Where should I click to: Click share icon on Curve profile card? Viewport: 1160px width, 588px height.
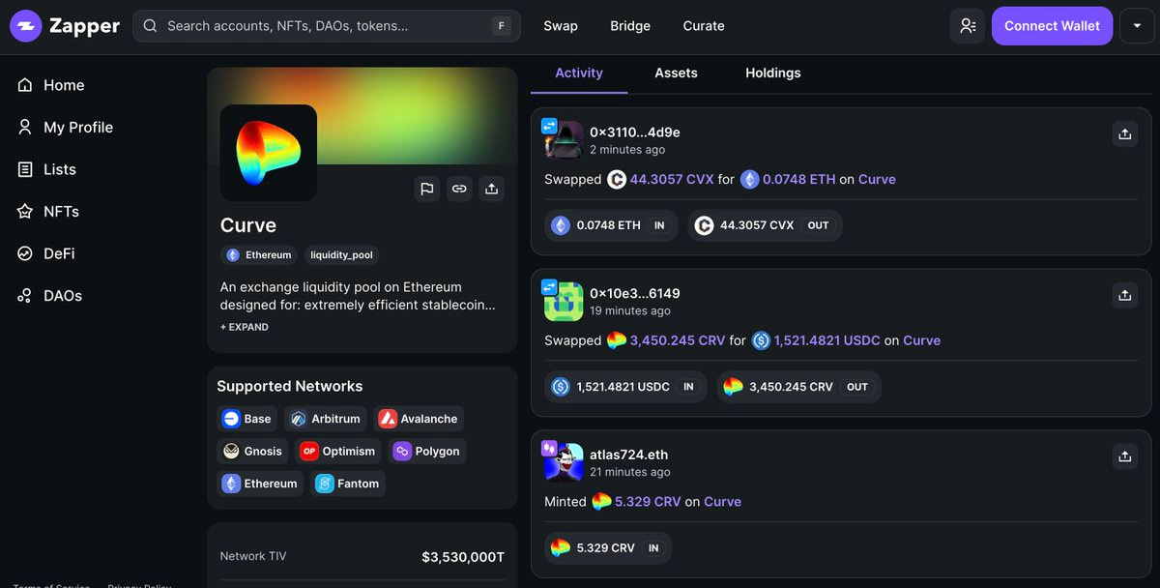click(x=491, y=189)
